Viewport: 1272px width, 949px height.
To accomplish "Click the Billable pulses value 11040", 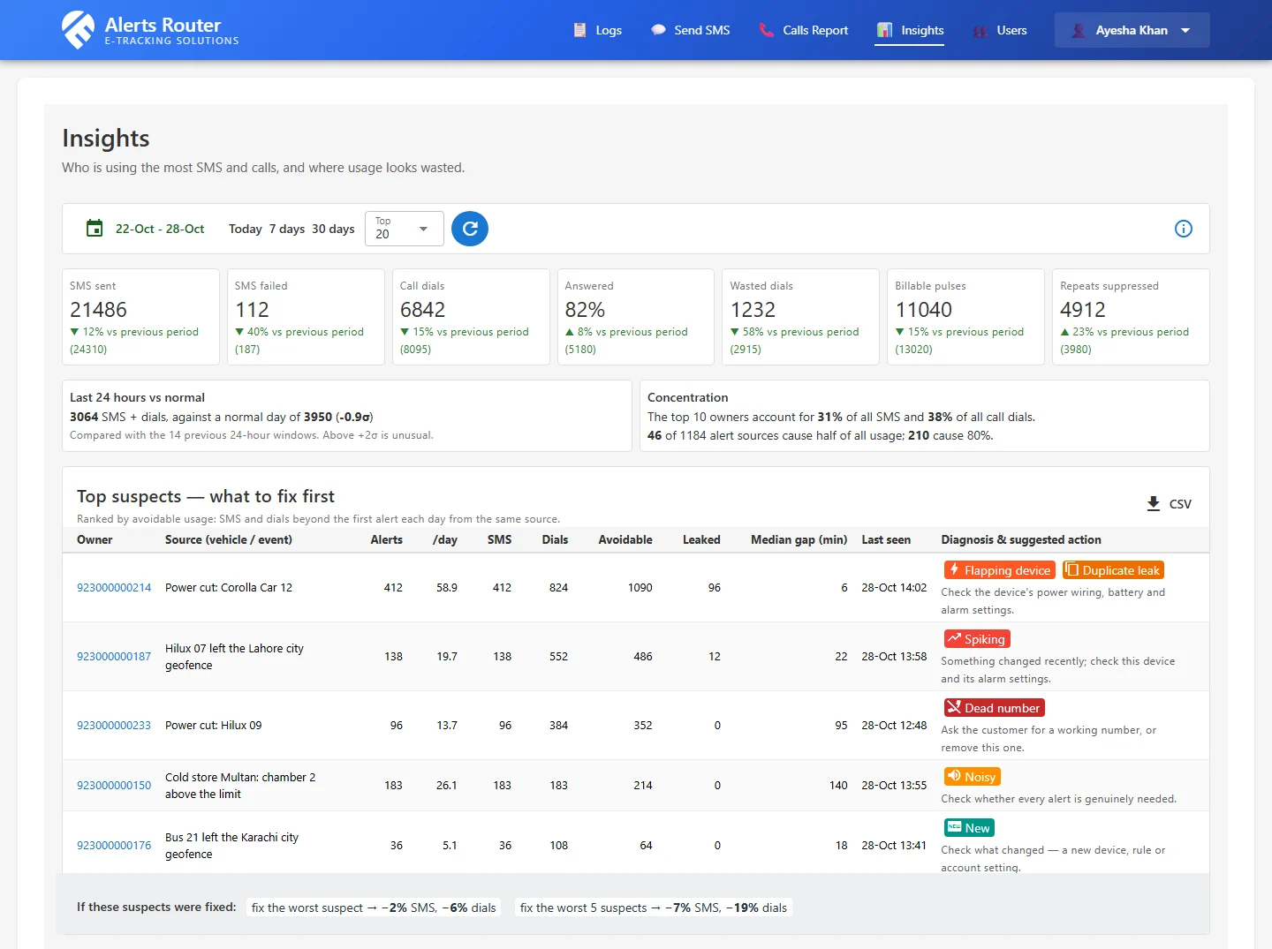I will pos(924,310).
